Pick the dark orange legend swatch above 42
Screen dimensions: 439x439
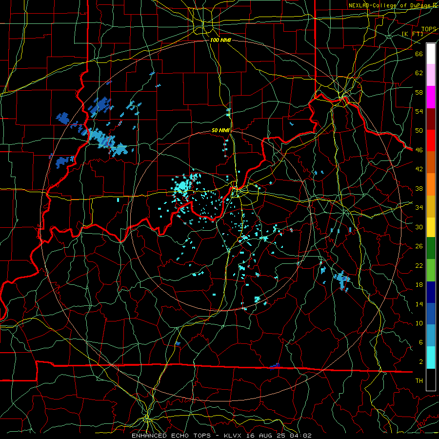[x=431, y=162]
